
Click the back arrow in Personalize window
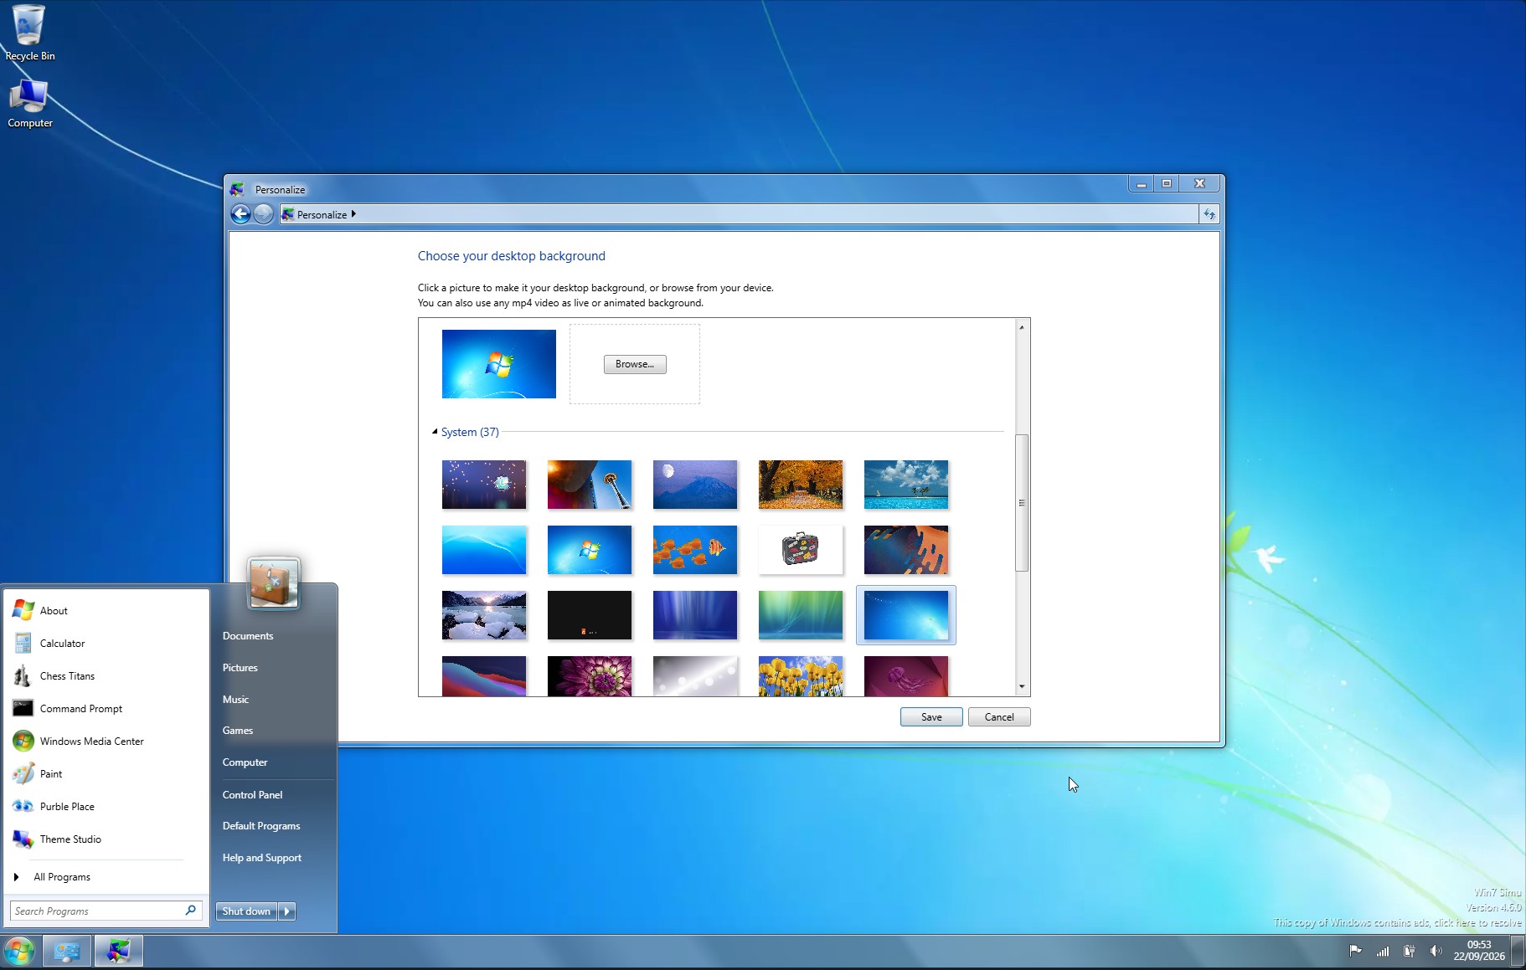pyautogui.click(x=240, y=214)
